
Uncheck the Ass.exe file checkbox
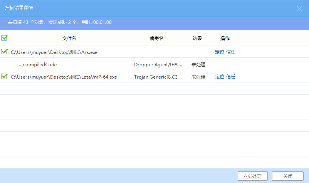[x=5, y=52]
